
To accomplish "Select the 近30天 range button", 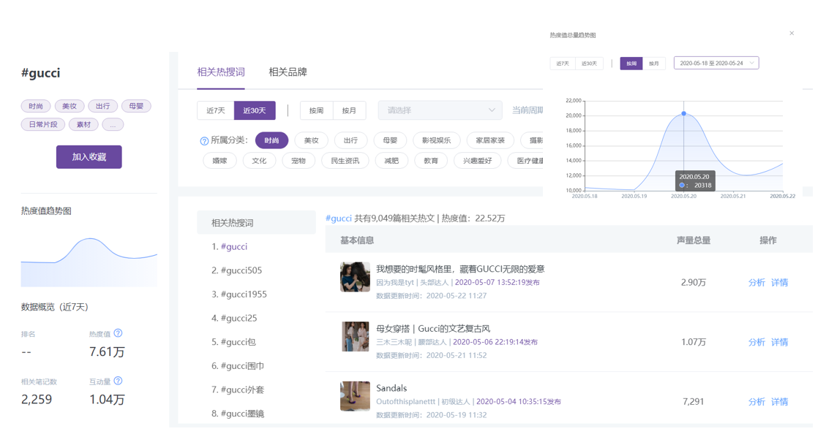I will (x=255, y=110).
